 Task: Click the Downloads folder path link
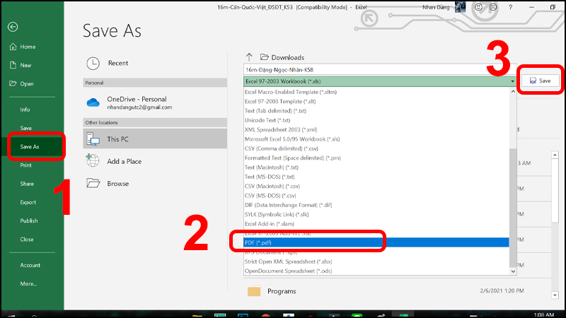[287, 57]
